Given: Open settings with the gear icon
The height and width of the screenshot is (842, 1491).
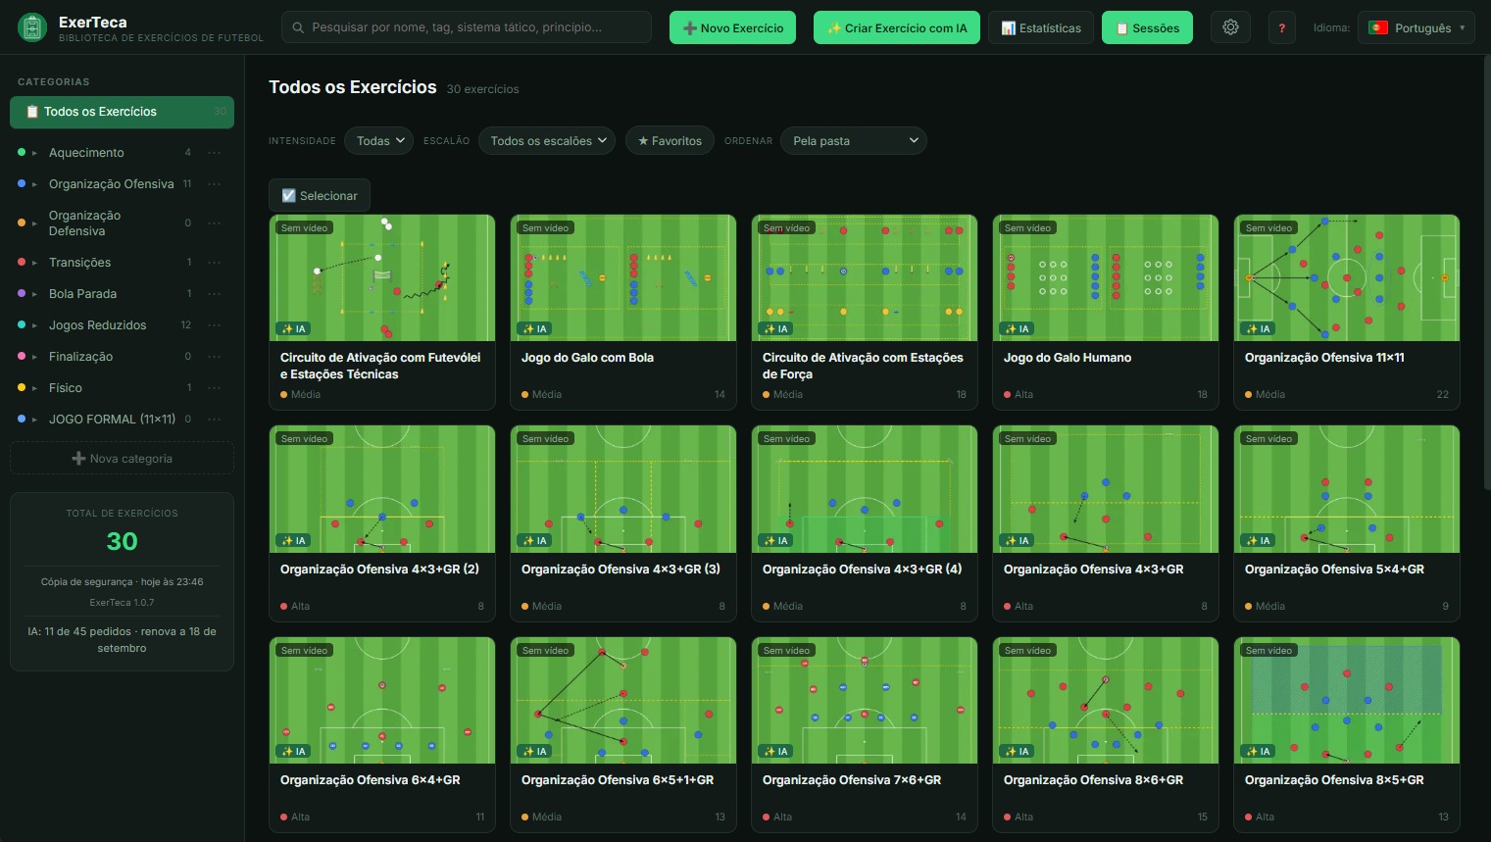Looking at the screenshot, I should (1230, 27).
